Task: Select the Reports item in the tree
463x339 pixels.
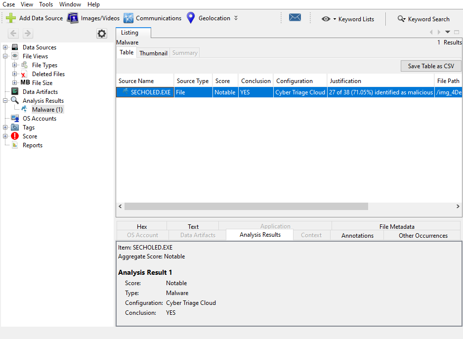Action: 32,145
